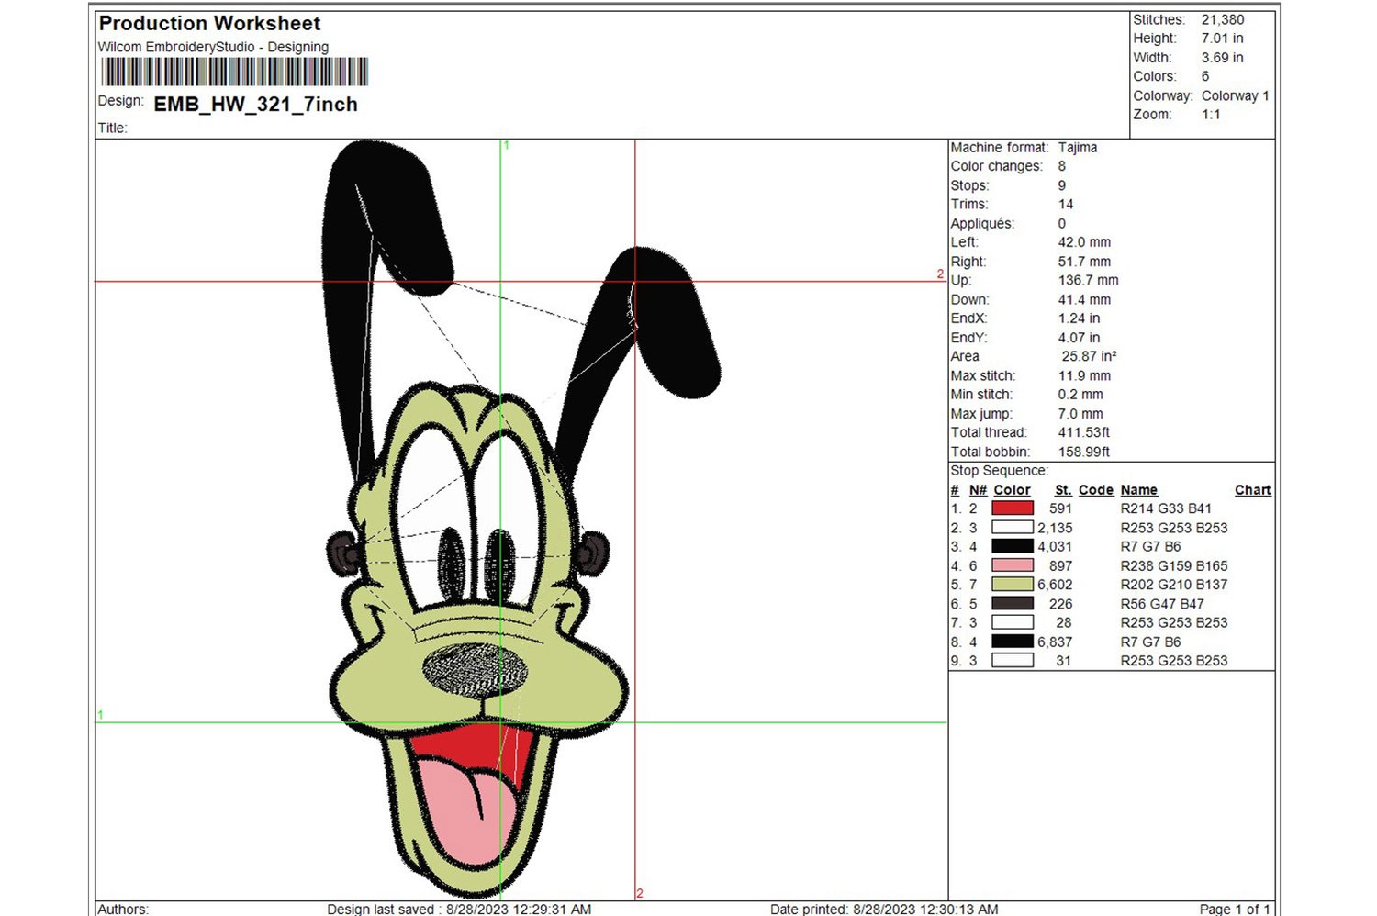Click the 'Page 1 of 1' footer text
Image resolution: width=1377 pixels, height=916 pixels.
tap(1235, 909)
